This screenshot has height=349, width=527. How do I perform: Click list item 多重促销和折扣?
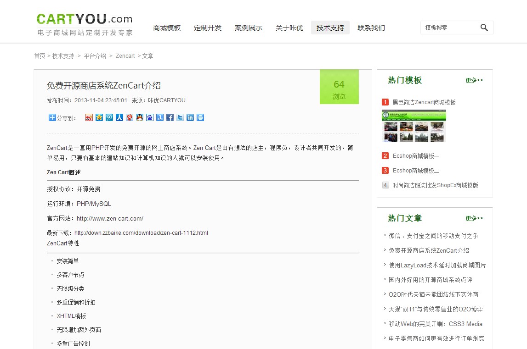[x=76, y=302]
